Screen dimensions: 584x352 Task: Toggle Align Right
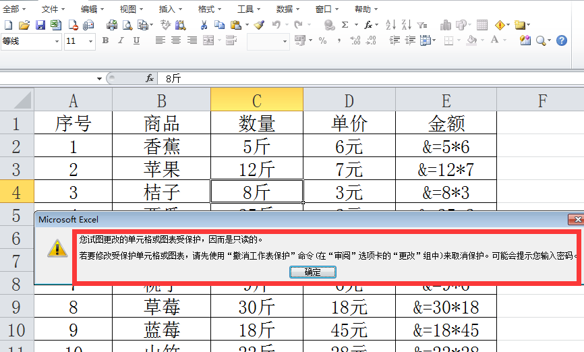click(192, 40)
